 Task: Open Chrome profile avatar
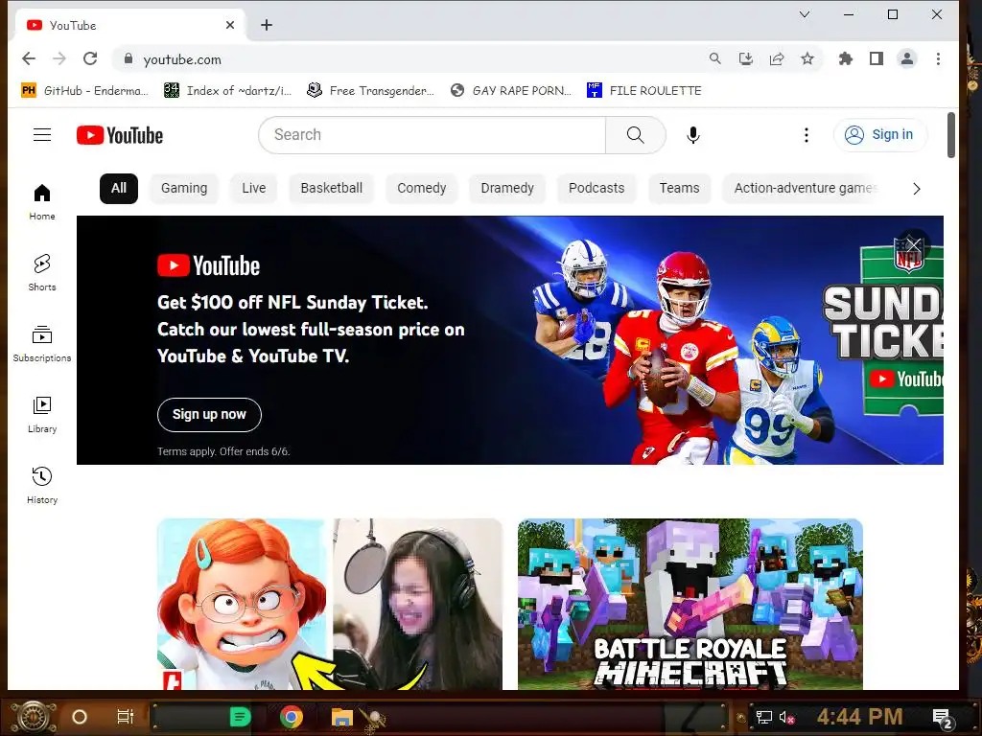point(907,58)
